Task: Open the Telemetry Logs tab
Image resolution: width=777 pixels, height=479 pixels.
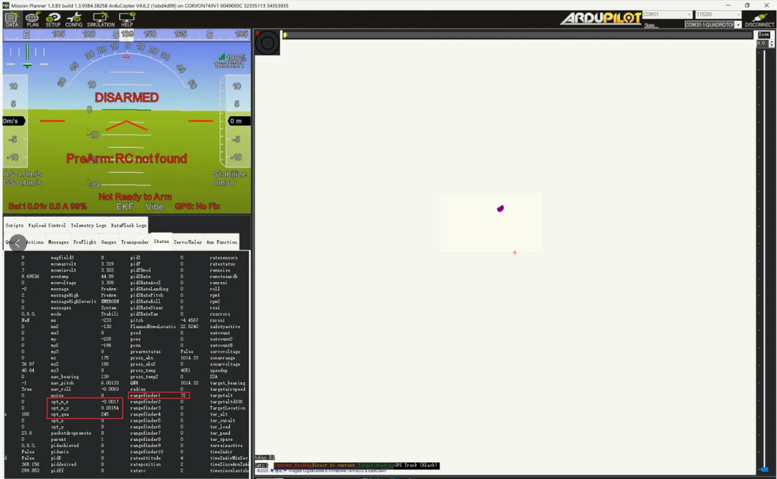Action: [x=89, y=225]
